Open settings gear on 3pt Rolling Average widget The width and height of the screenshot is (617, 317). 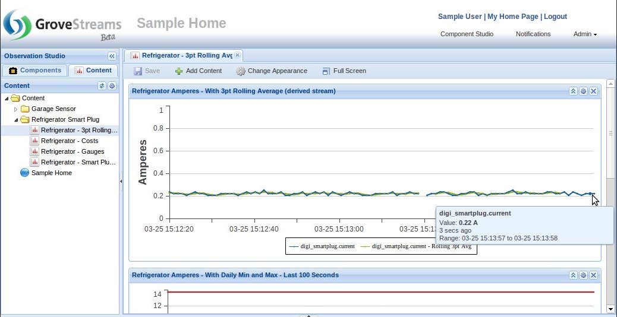click(x=583, y=91)
